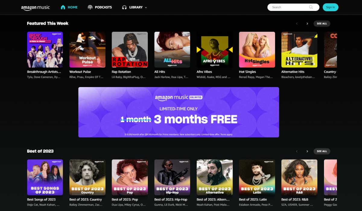This screenshot has height=211, width=362.
Task: Open Hot Singles playlist cover
Action: pos(257,50)
